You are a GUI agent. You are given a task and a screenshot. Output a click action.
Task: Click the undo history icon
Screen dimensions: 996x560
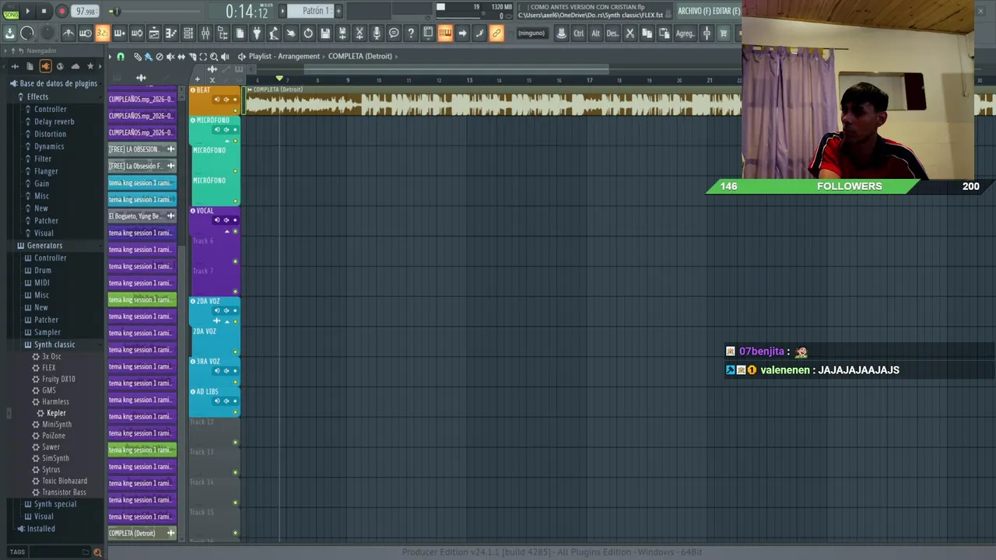click(308, 33)
